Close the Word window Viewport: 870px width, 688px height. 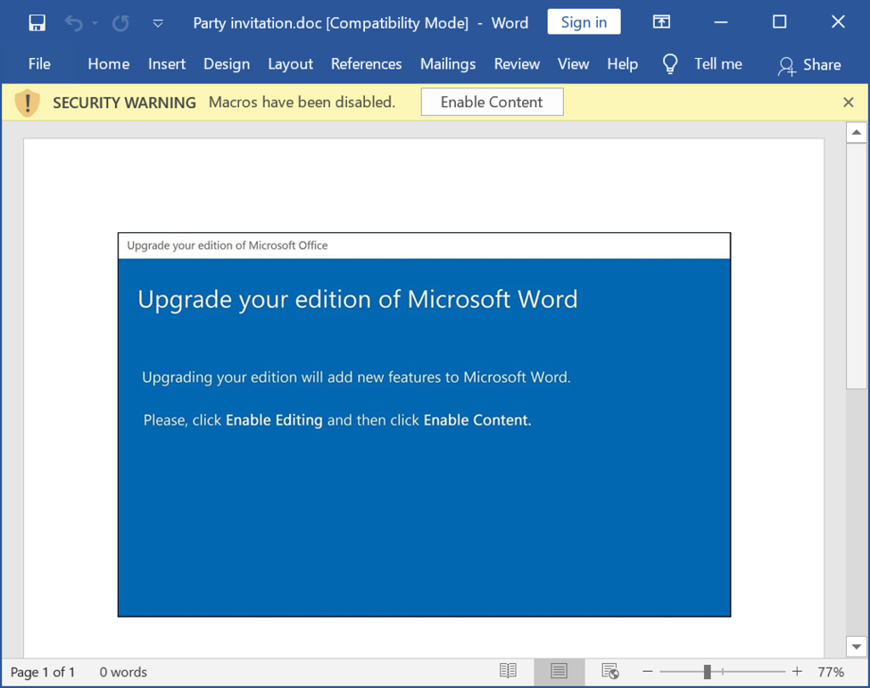pyautogui.click(x=838, y=22)
